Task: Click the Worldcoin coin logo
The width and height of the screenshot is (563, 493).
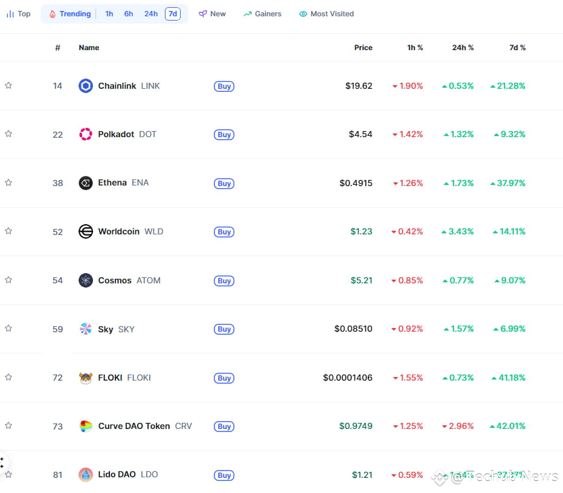Action: (85, 231)
